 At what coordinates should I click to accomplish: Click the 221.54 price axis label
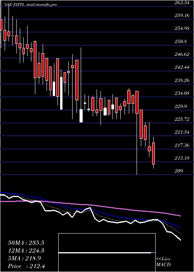pyautogui.click(x=182, y=132)
